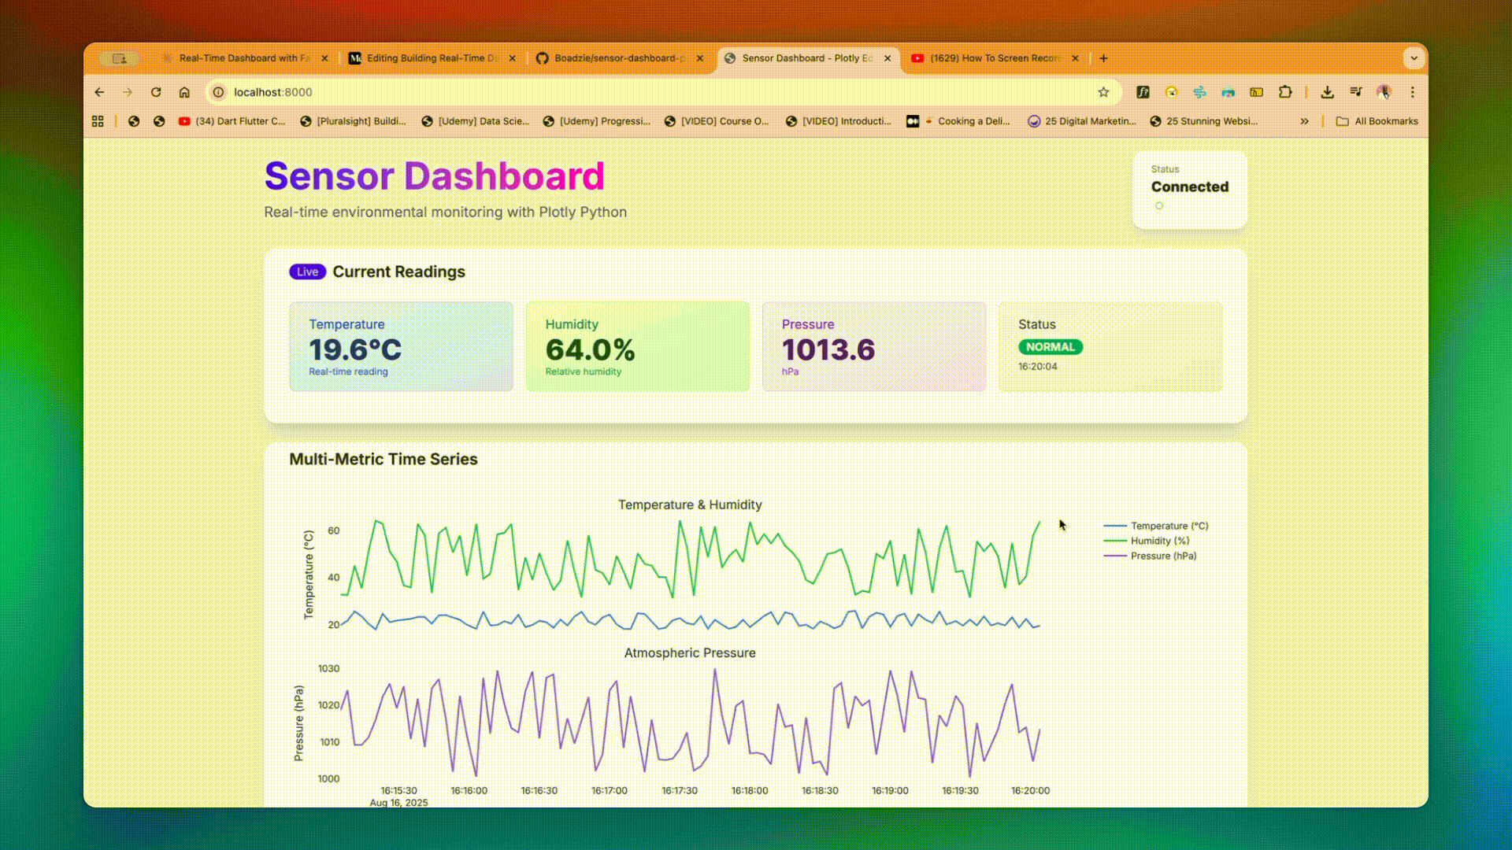This screenshot has width=1512, height=850.
Task: Open the hidden bookmarks overflow chevron
Action: click(x=1305, y=120)
